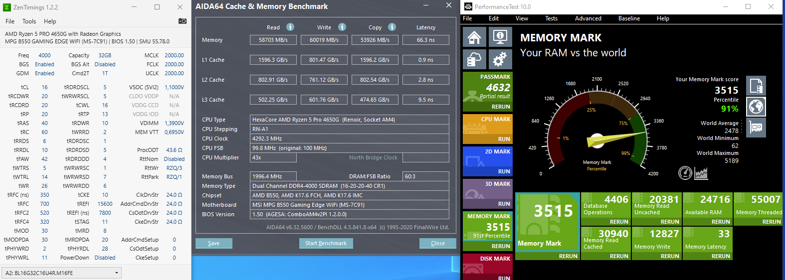This screenshot has width=785, height=280.
Task: Run the CPU Mark test
Action: pos(504,139)
